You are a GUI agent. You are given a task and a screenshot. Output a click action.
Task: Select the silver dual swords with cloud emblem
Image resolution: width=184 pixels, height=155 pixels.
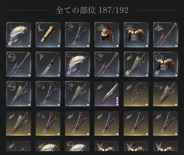pyautogui.click(x=48, y=94)
